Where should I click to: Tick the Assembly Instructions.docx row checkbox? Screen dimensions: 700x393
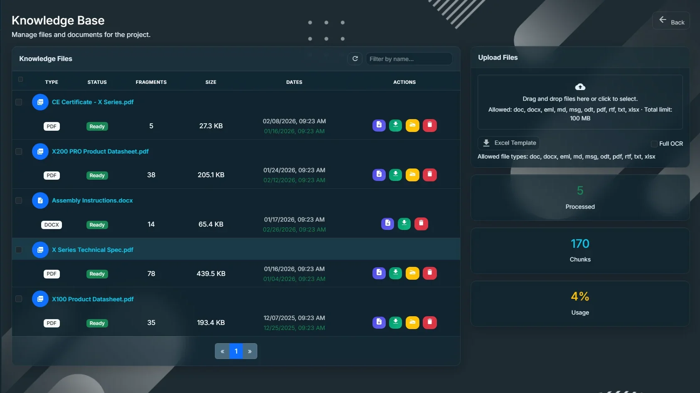(19, 200)
